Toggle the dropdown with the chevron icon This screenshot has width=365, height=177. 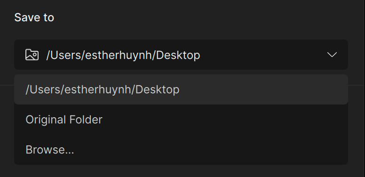332,55
